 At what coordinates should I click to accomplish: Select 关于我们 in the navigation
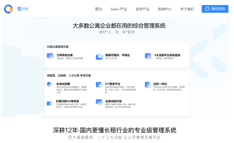coord(187,9)
